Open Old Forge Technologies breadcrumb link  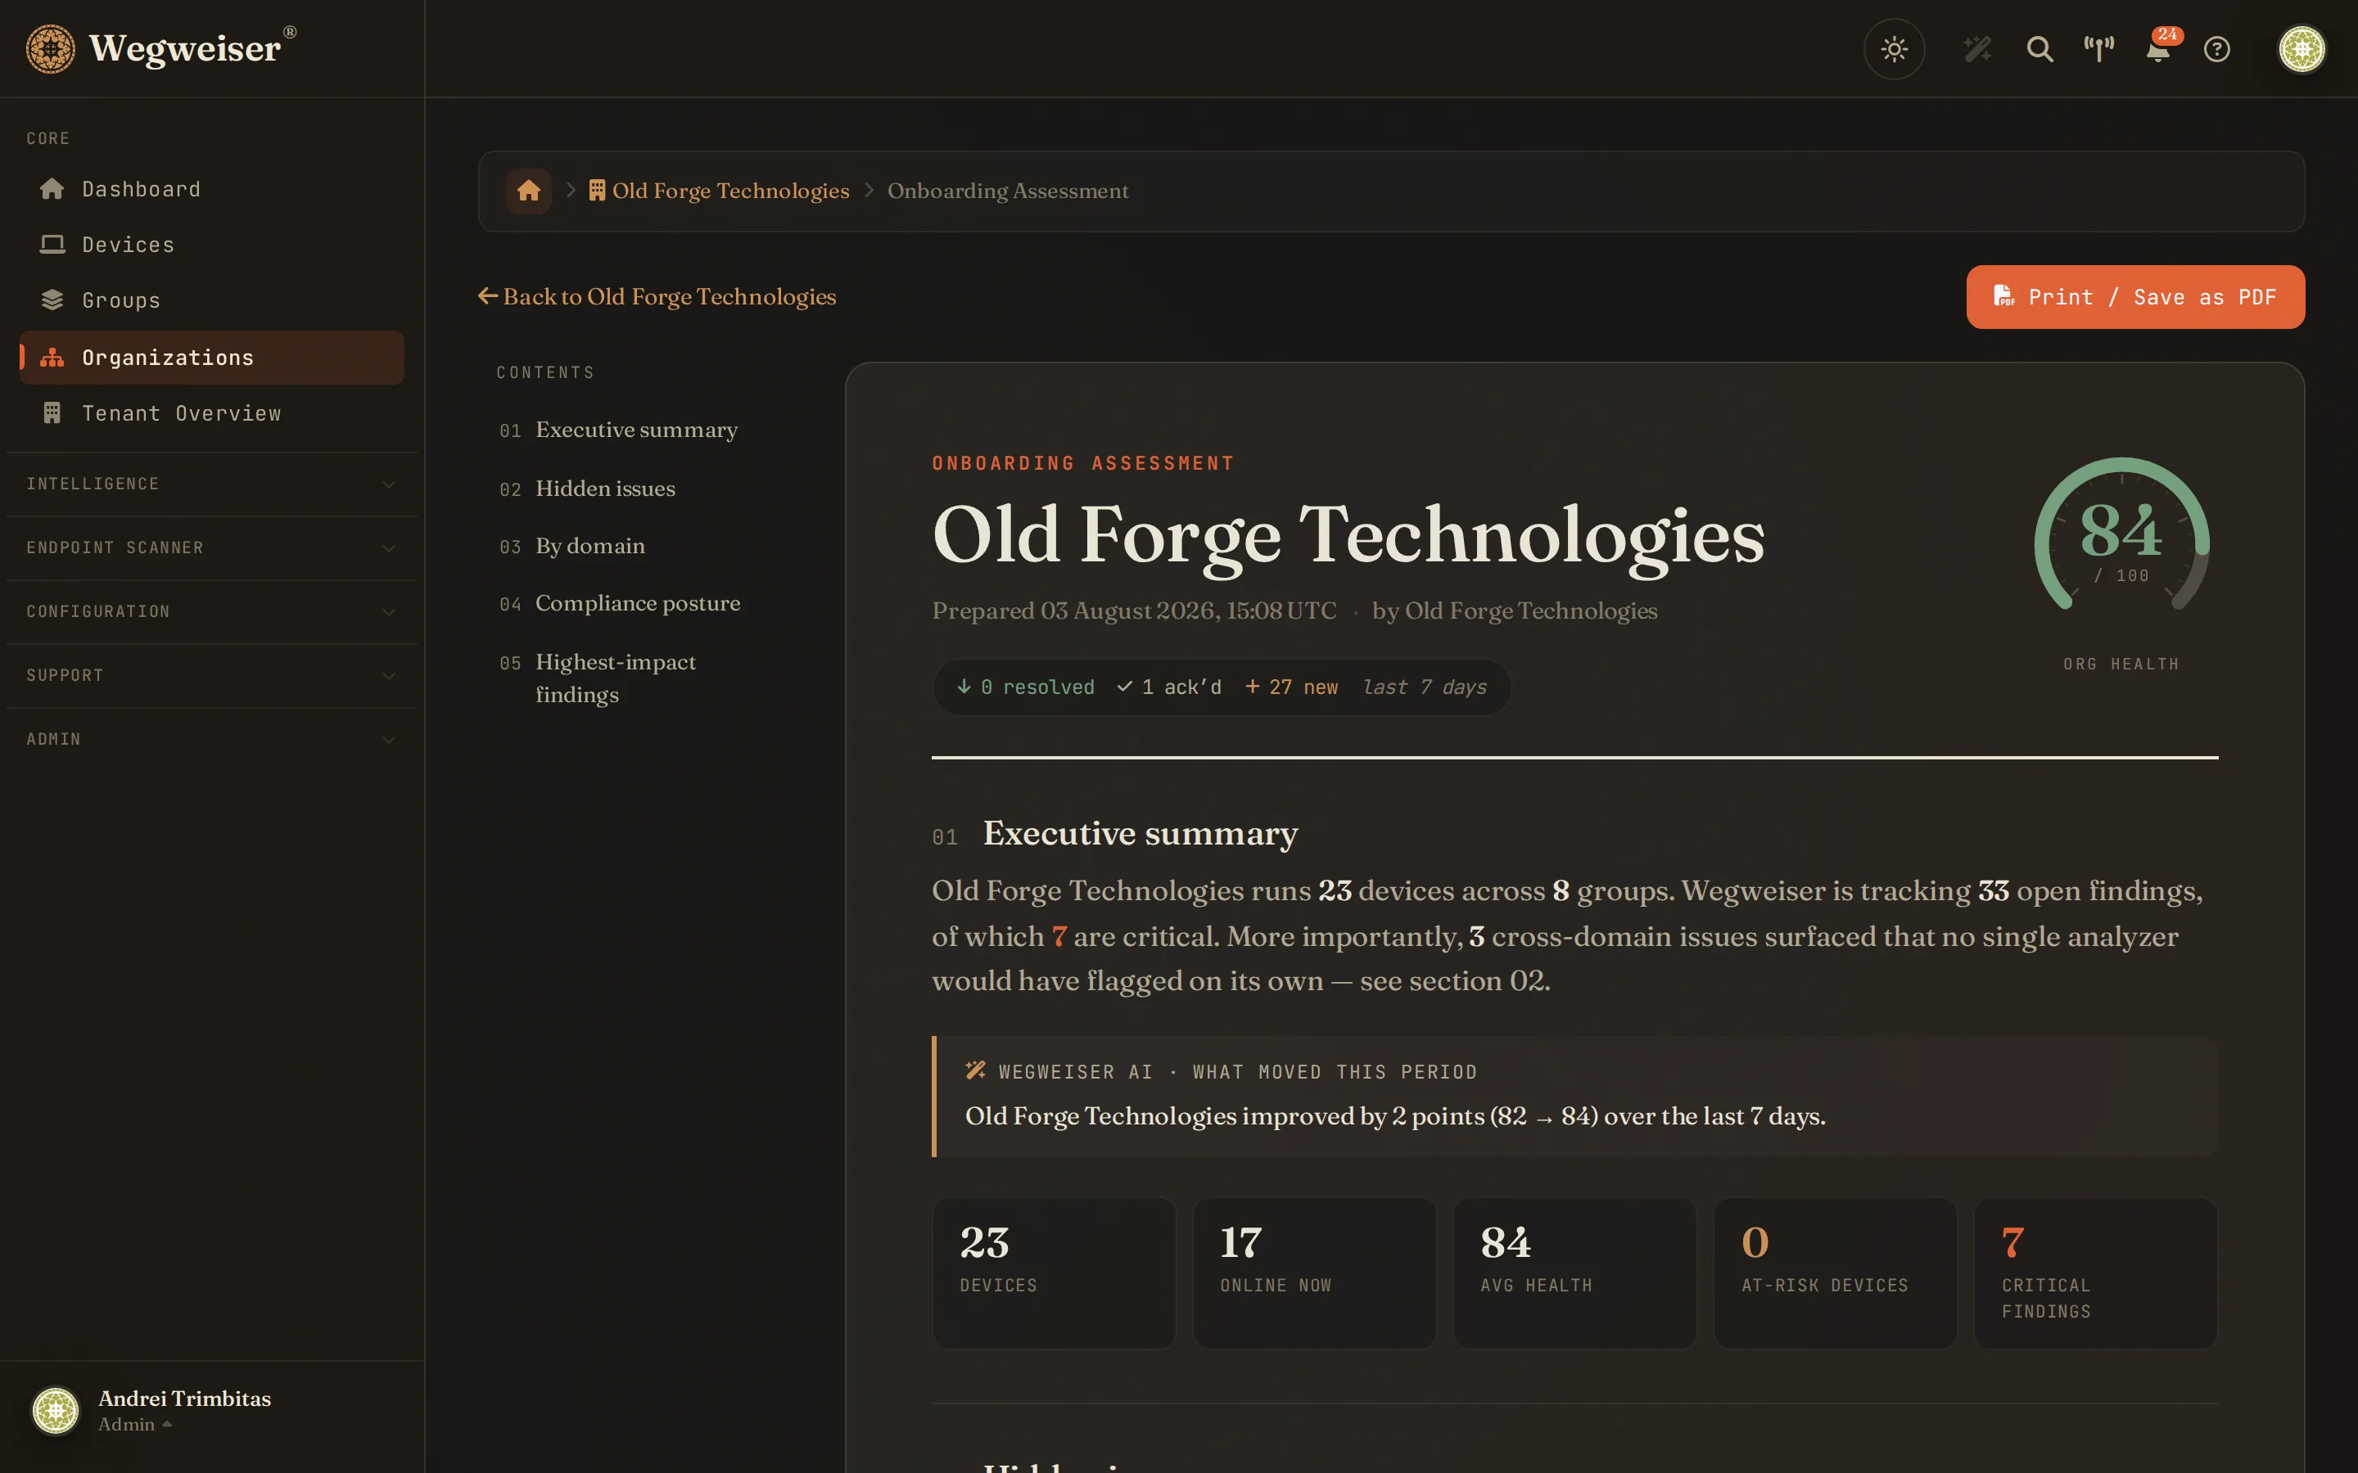[719, 191]
